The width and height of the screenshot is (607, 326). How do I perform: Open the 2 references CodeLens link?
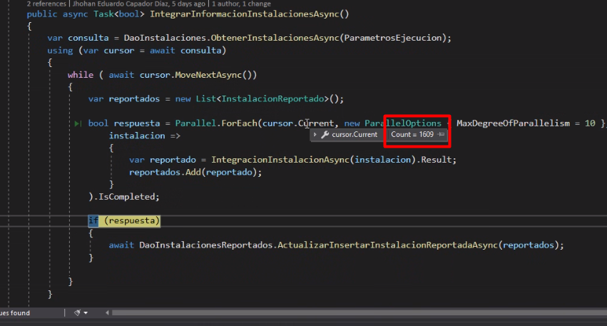(x=46, y=4)
